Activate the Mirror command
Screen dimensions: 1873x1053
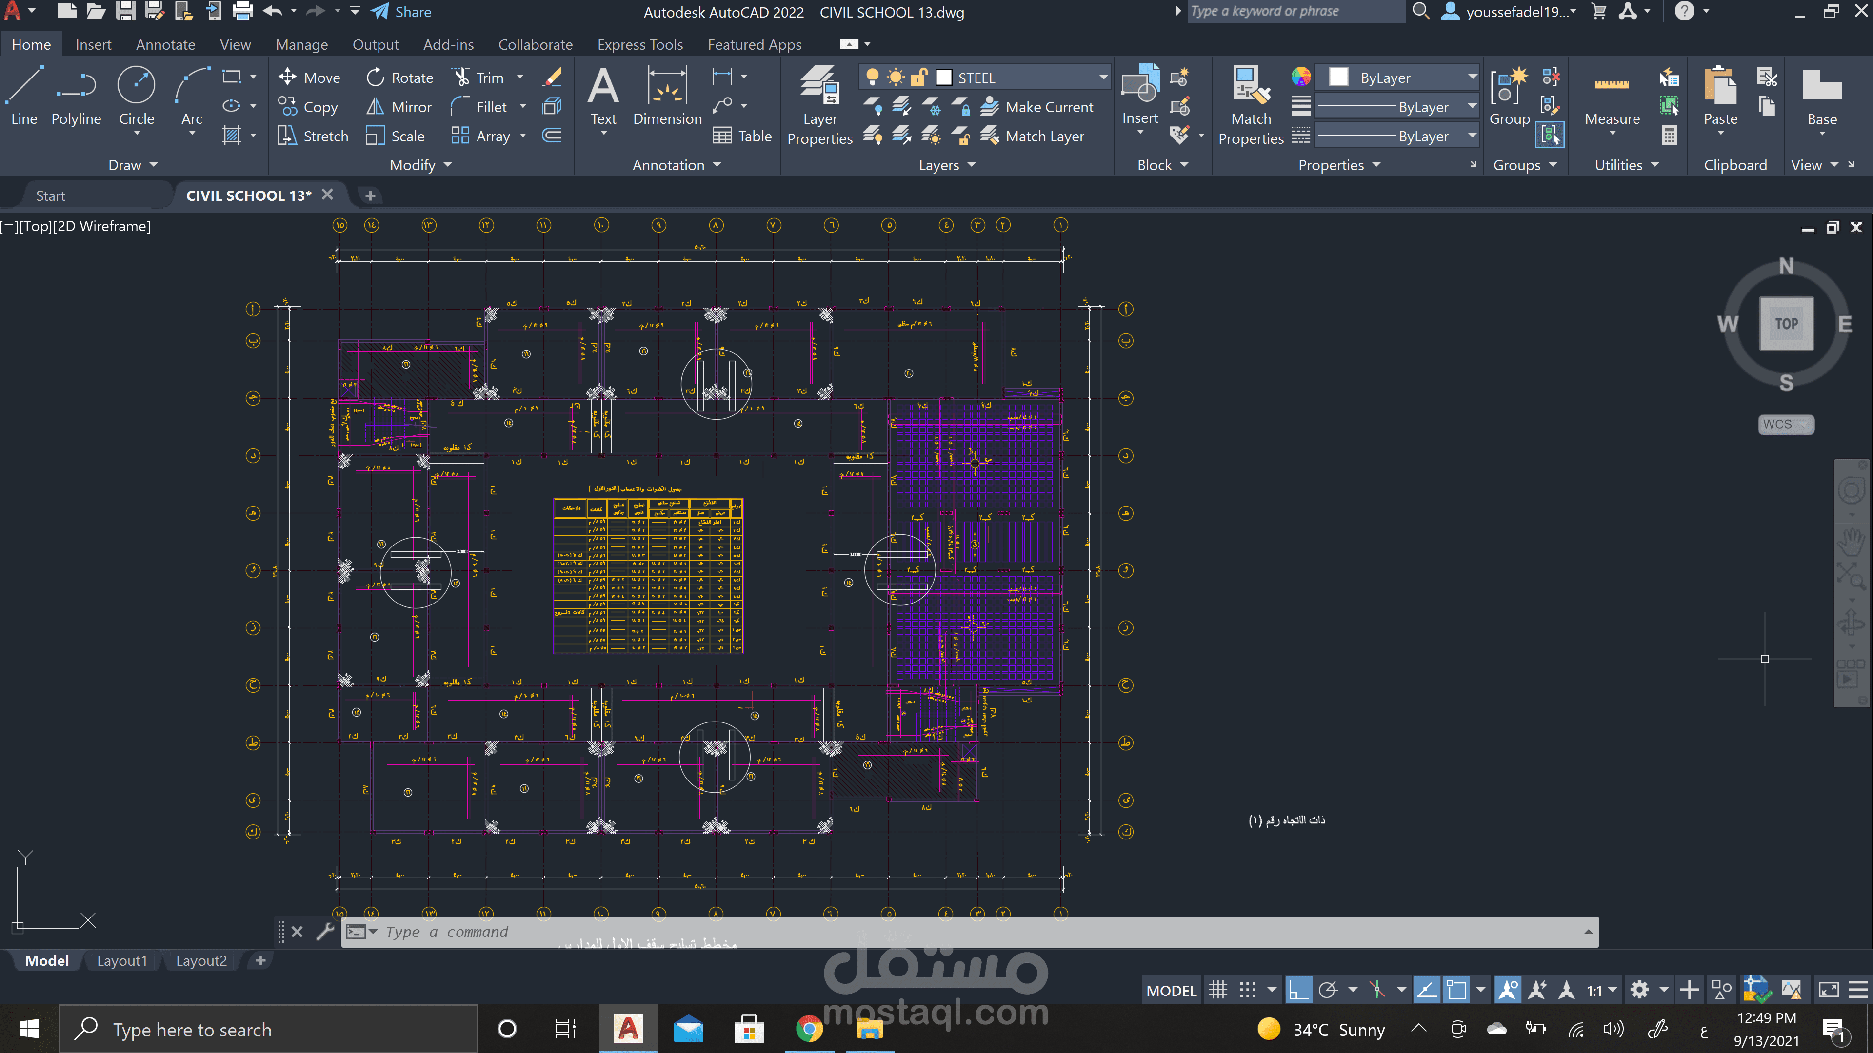click(399, 106)
